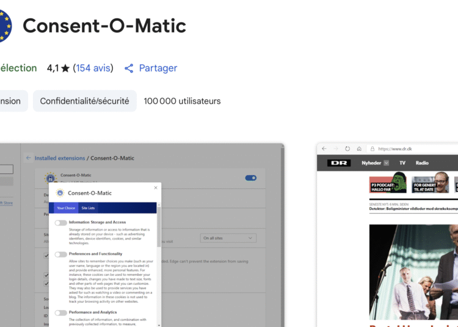Click the padlock icon beside dr.dk URL
Image resolution: width=458 pixels, height=327 pixels.
click(373, 149)
